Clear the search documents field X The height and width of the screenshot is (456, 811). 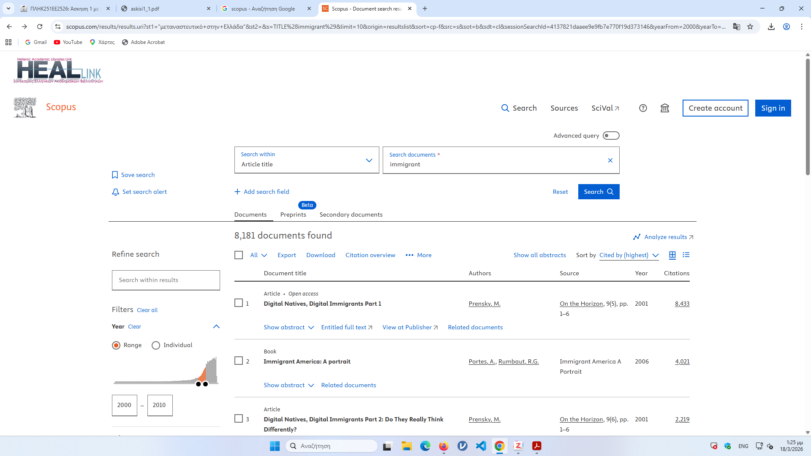(610, 160)
